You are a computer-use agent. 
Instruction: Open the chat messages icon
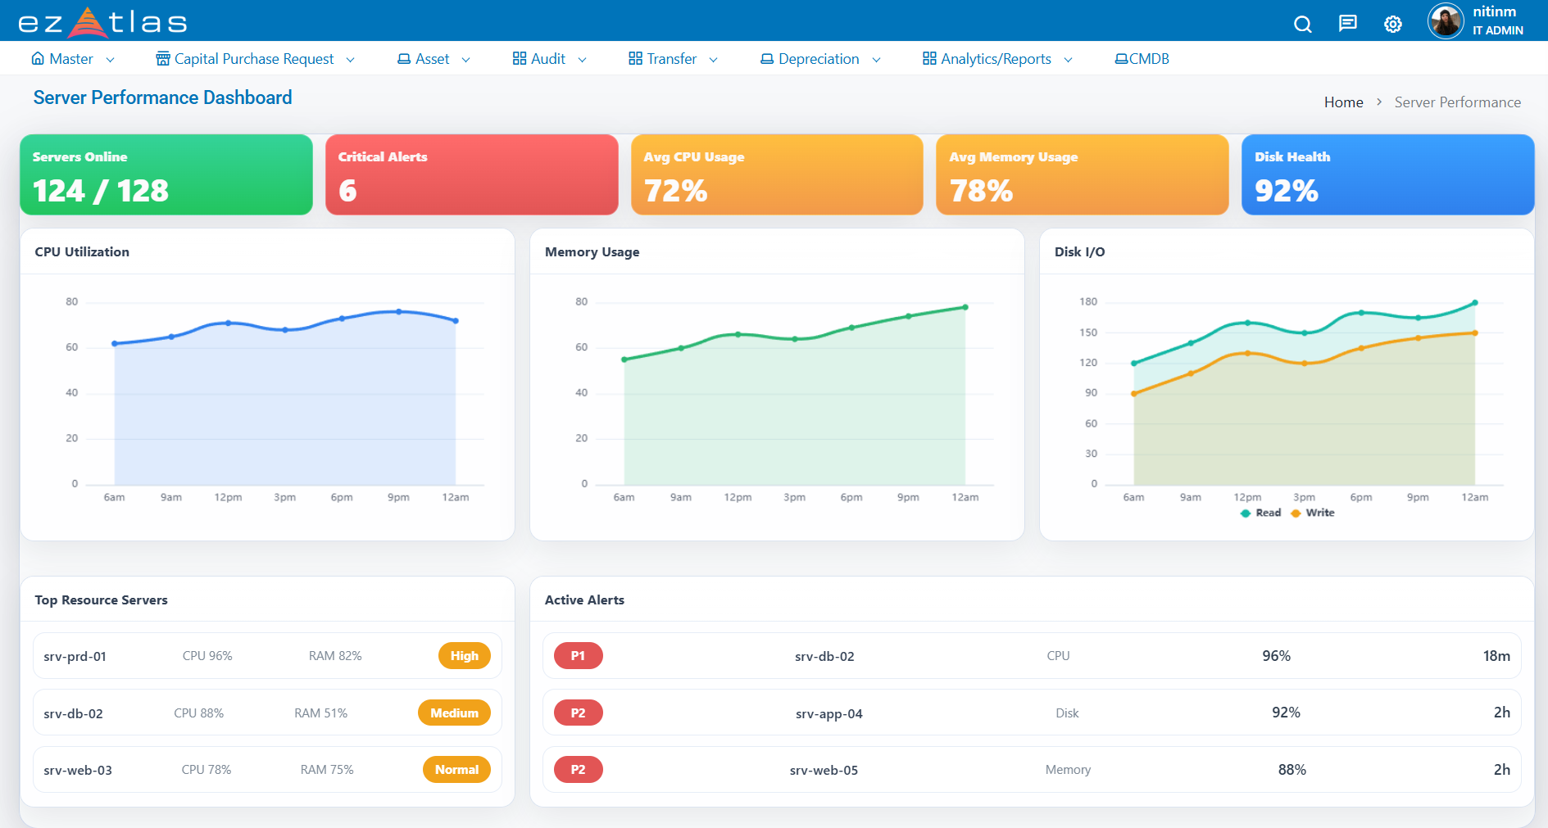click(x=1347, y=24)
